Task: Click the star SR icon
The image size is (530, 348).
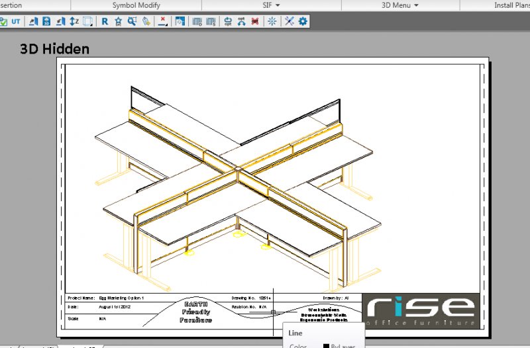Action: click(x=119, y=22)
